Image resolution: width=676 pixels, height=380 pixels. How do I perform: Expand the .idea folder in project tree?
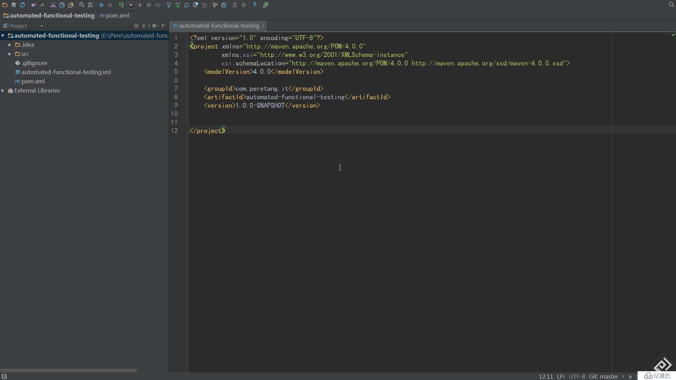pyautogui.click(x=9, y=45)
